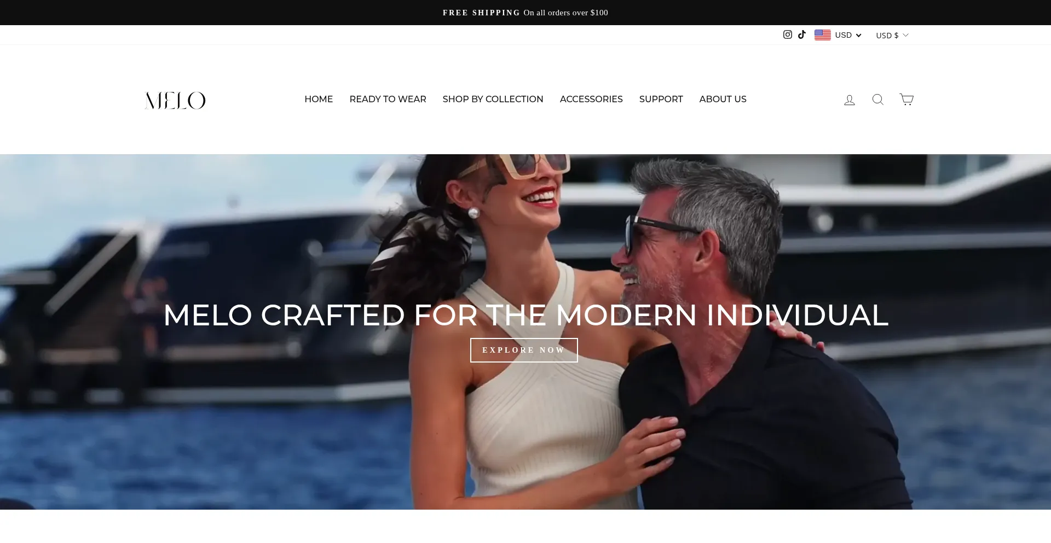
Task: Click the Explore Now button
Action: (524, 350)
